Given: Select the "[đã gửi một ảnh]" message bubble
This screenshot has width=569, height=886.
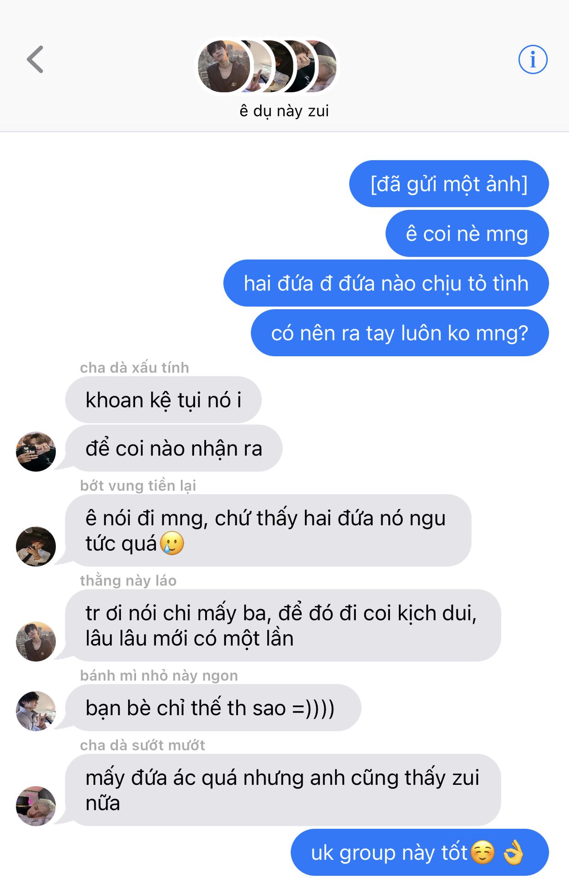Looking at the screenshot, I should [449, 184].
